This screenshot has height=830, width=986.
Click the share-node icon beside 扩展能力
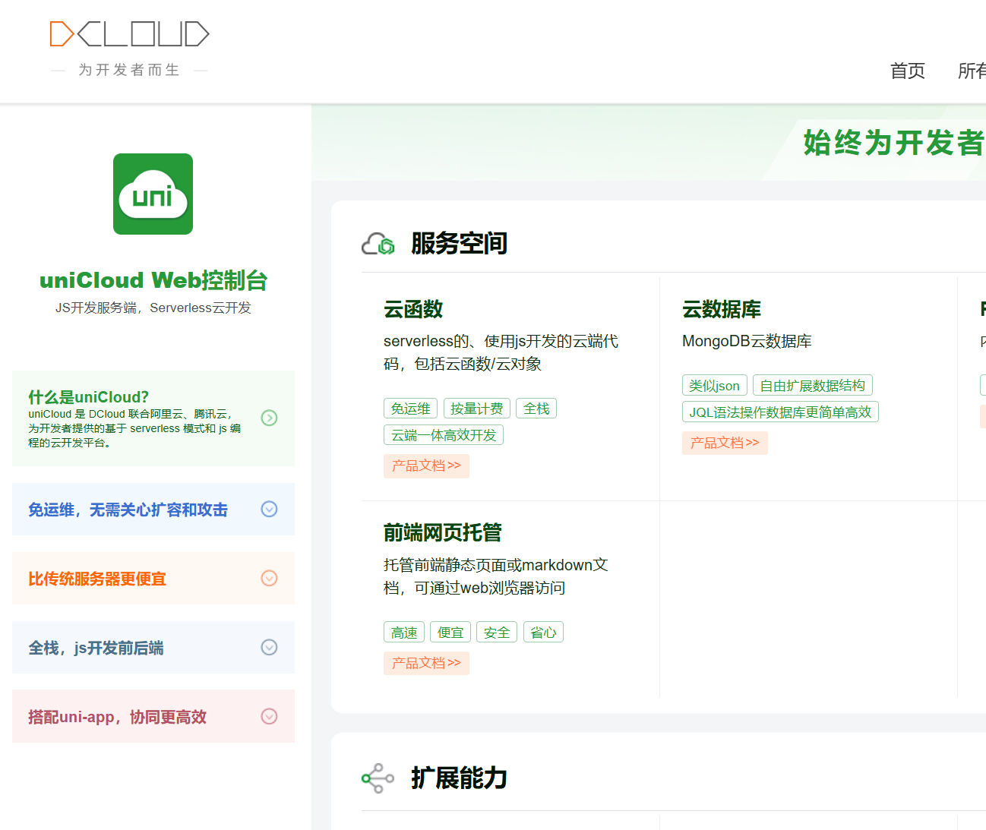(378, 778)
